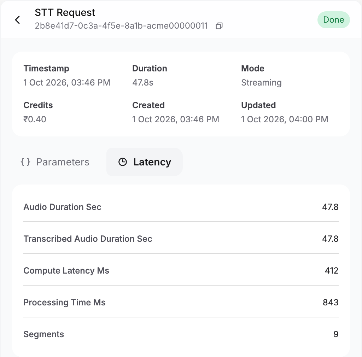Click the Processing Time value 843

point(331,303)
